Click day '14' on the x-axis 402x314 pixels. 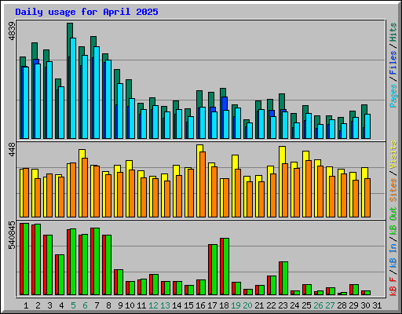point(177,305)
